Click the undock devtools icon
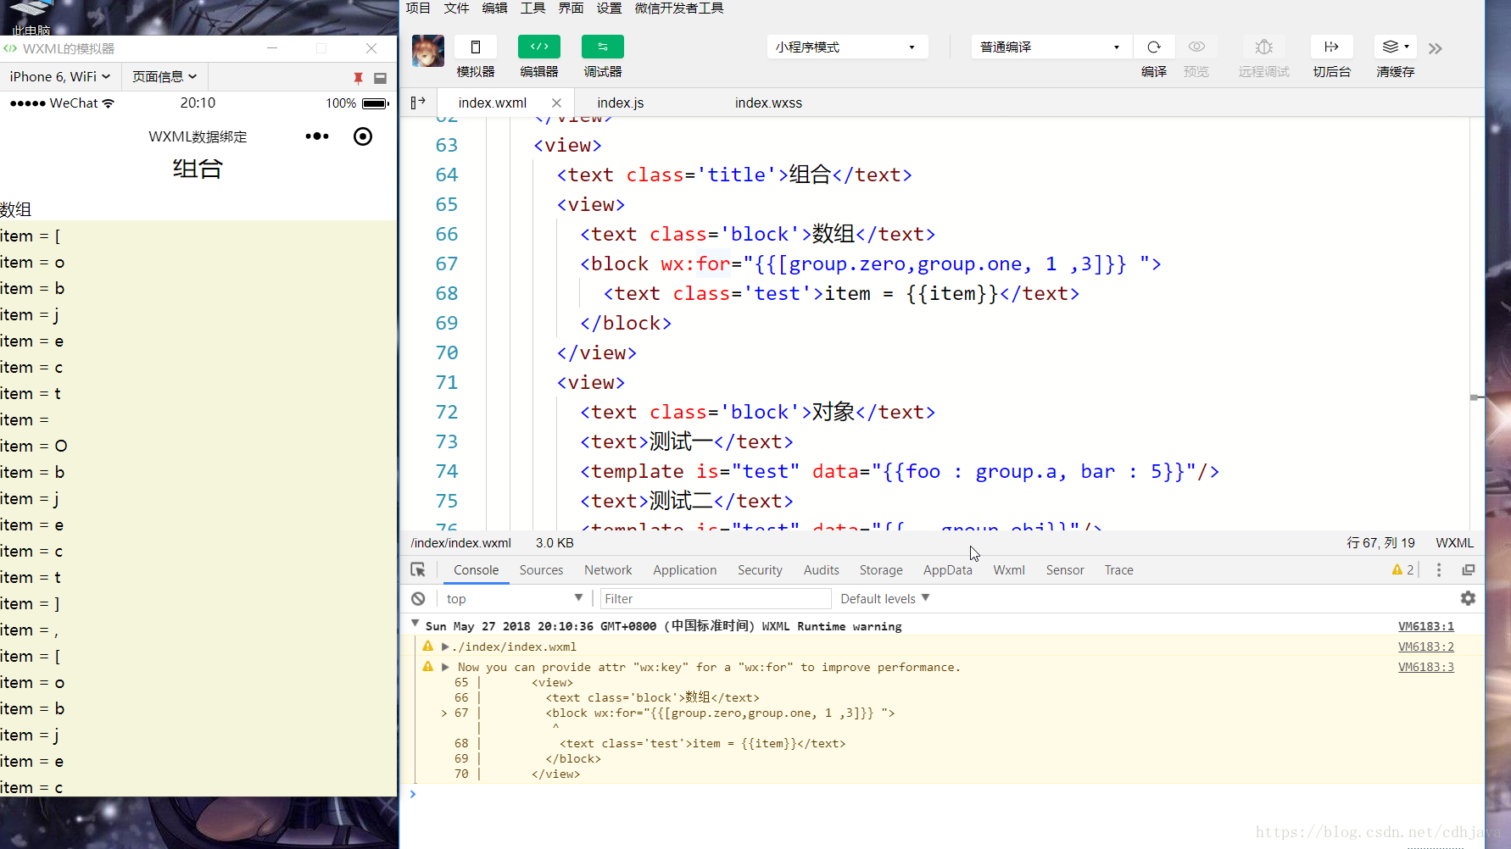The height and width of the screenshot is (849, 1511). coord(1469,570)
